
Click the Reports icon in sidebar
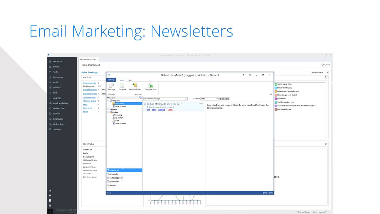tap(50, 114)
